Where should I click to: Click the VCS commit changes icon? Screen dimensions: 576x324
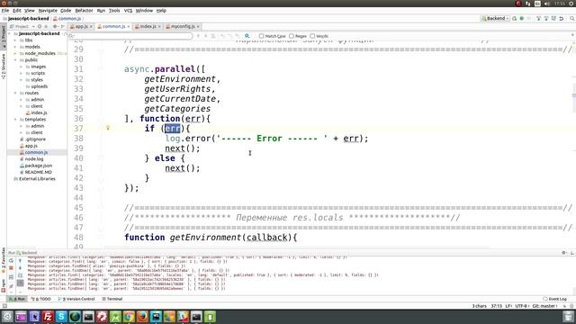point(546,18)
